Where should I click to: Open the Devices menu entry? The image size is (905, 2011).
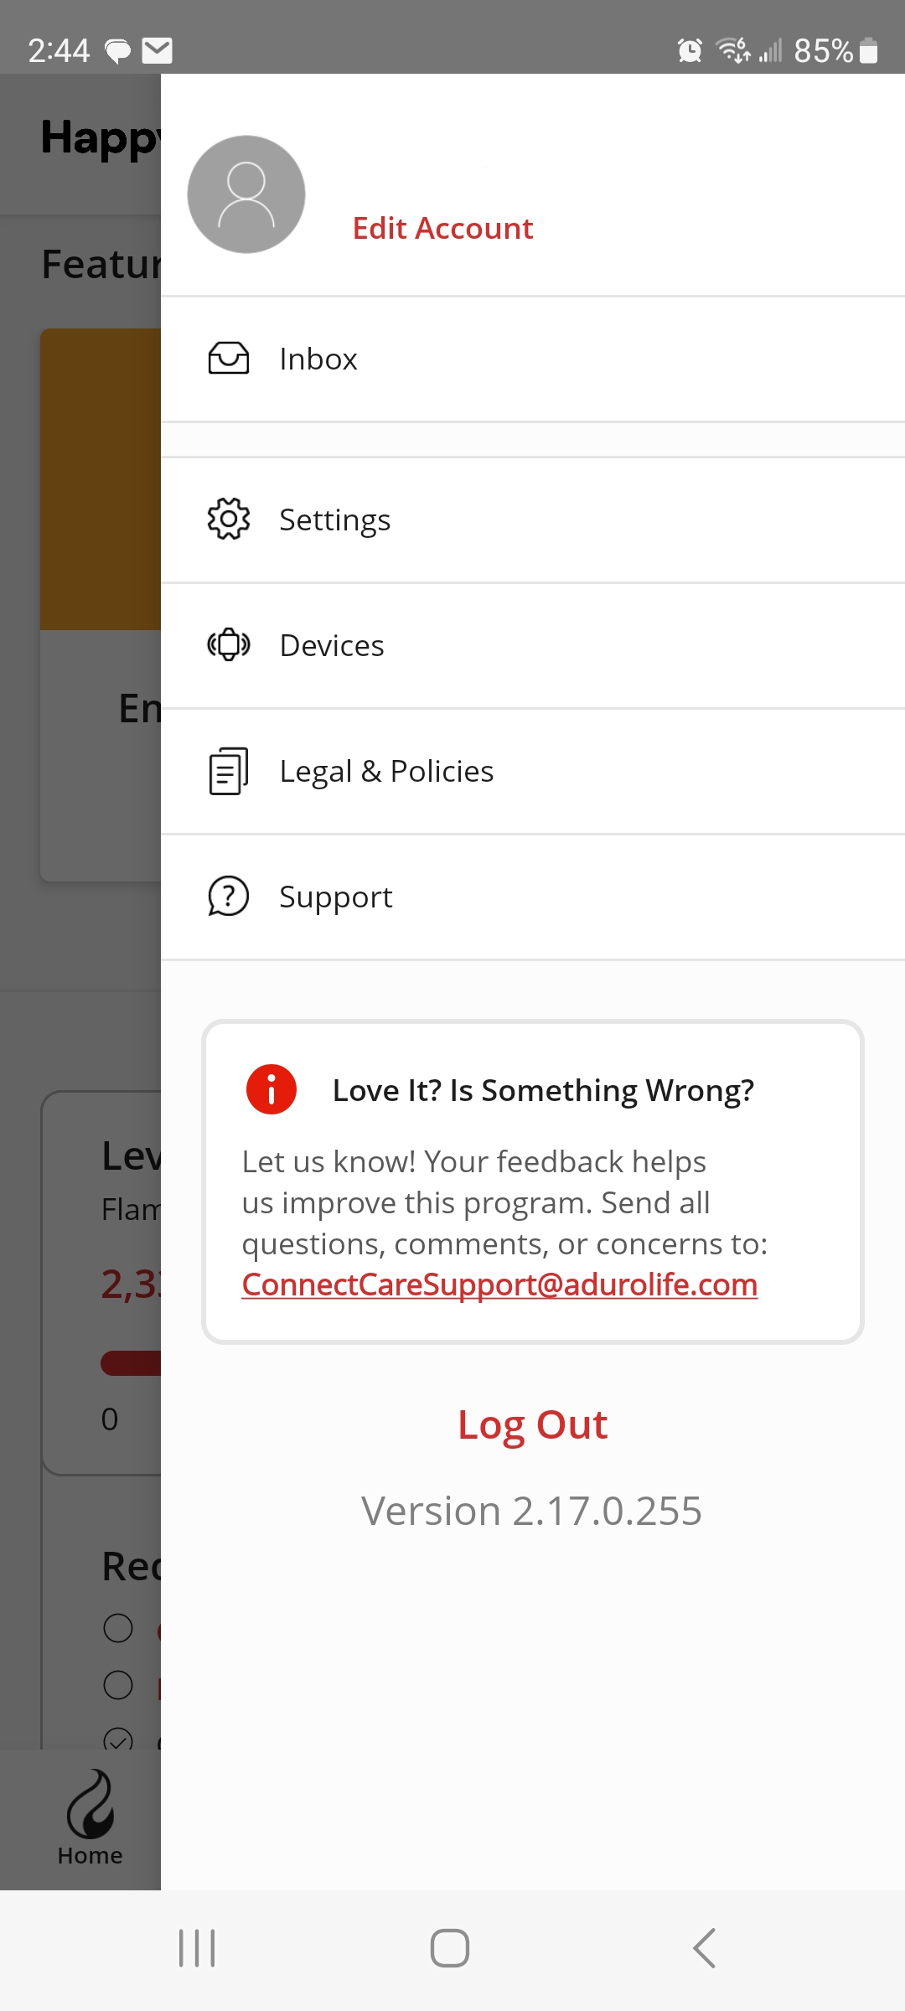533,645
